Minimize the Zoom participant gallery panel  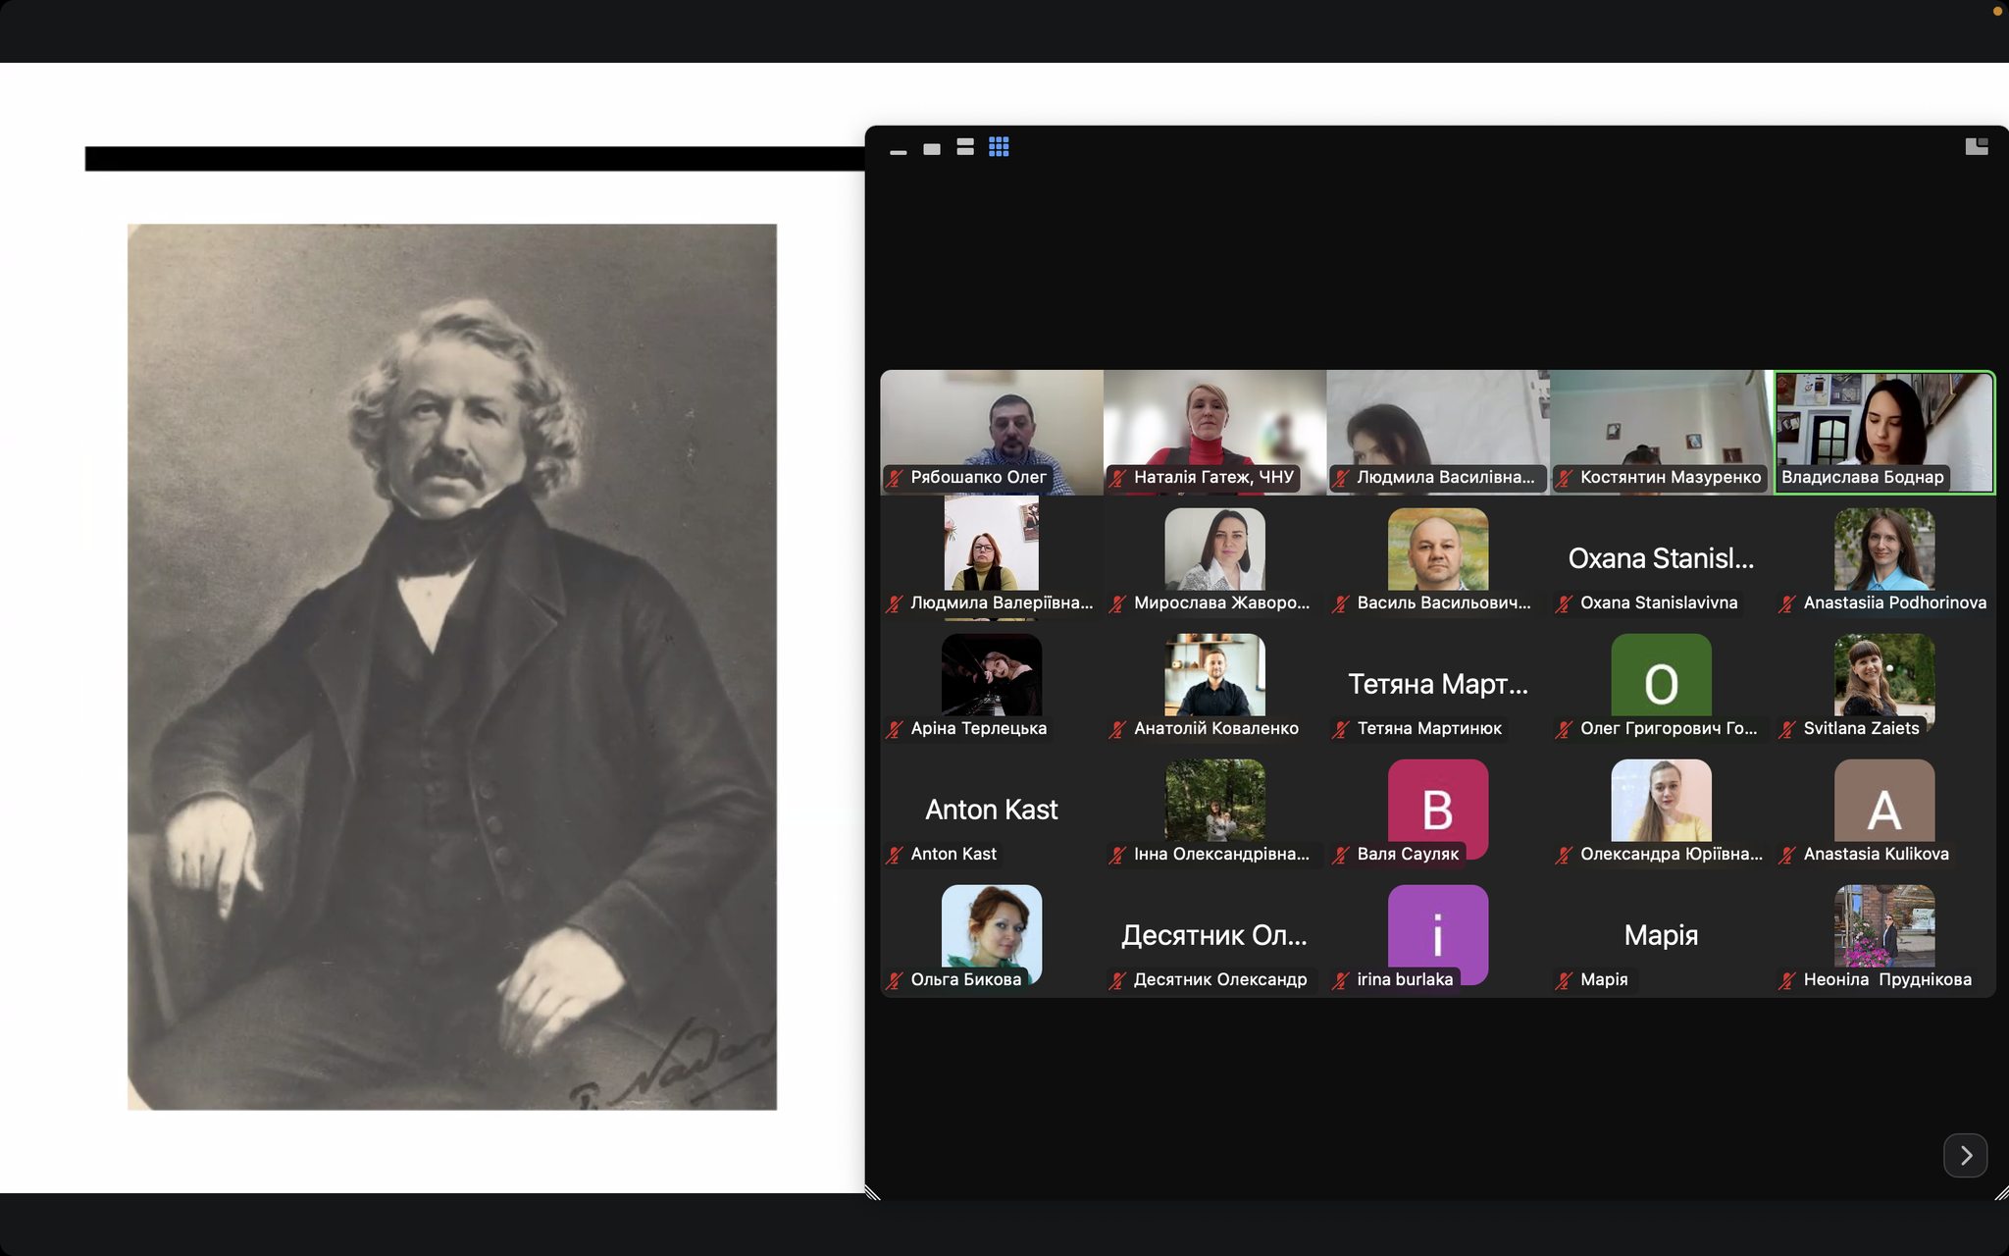[898, 152]
